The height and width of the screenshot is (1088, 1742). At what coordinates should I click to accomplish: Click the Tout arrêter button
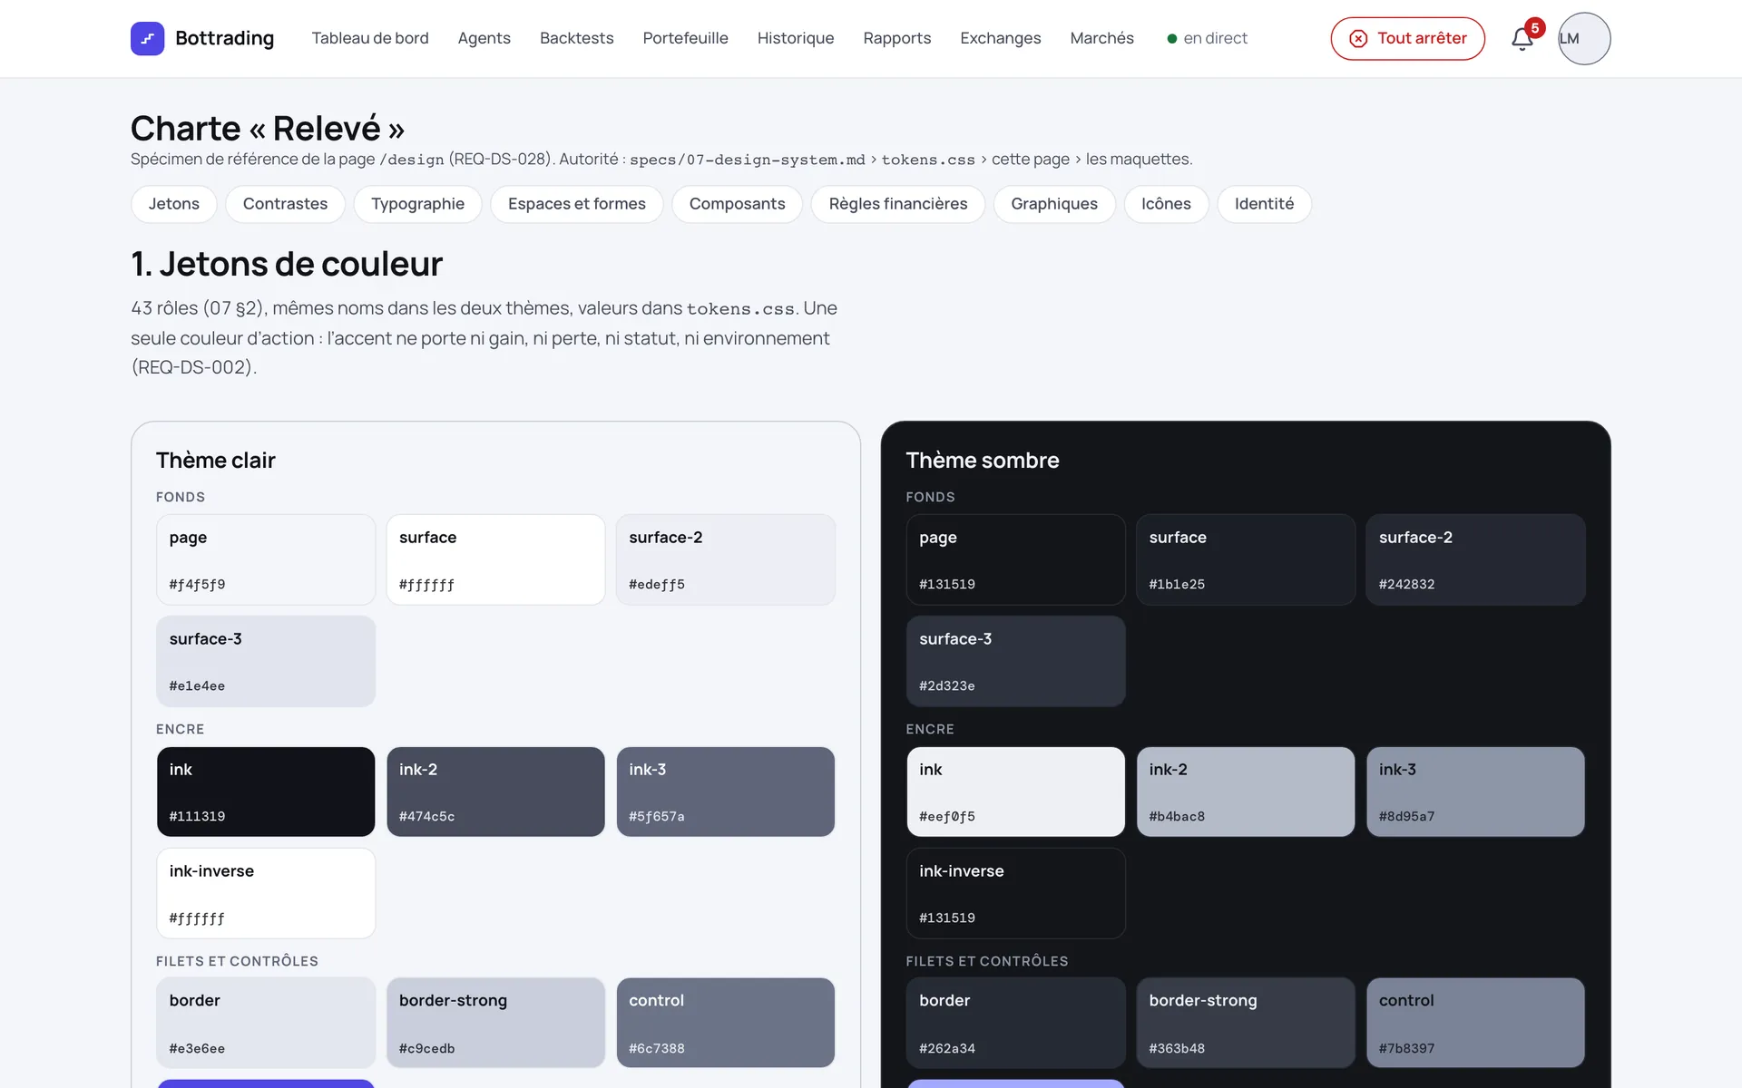coord(1407,38)
